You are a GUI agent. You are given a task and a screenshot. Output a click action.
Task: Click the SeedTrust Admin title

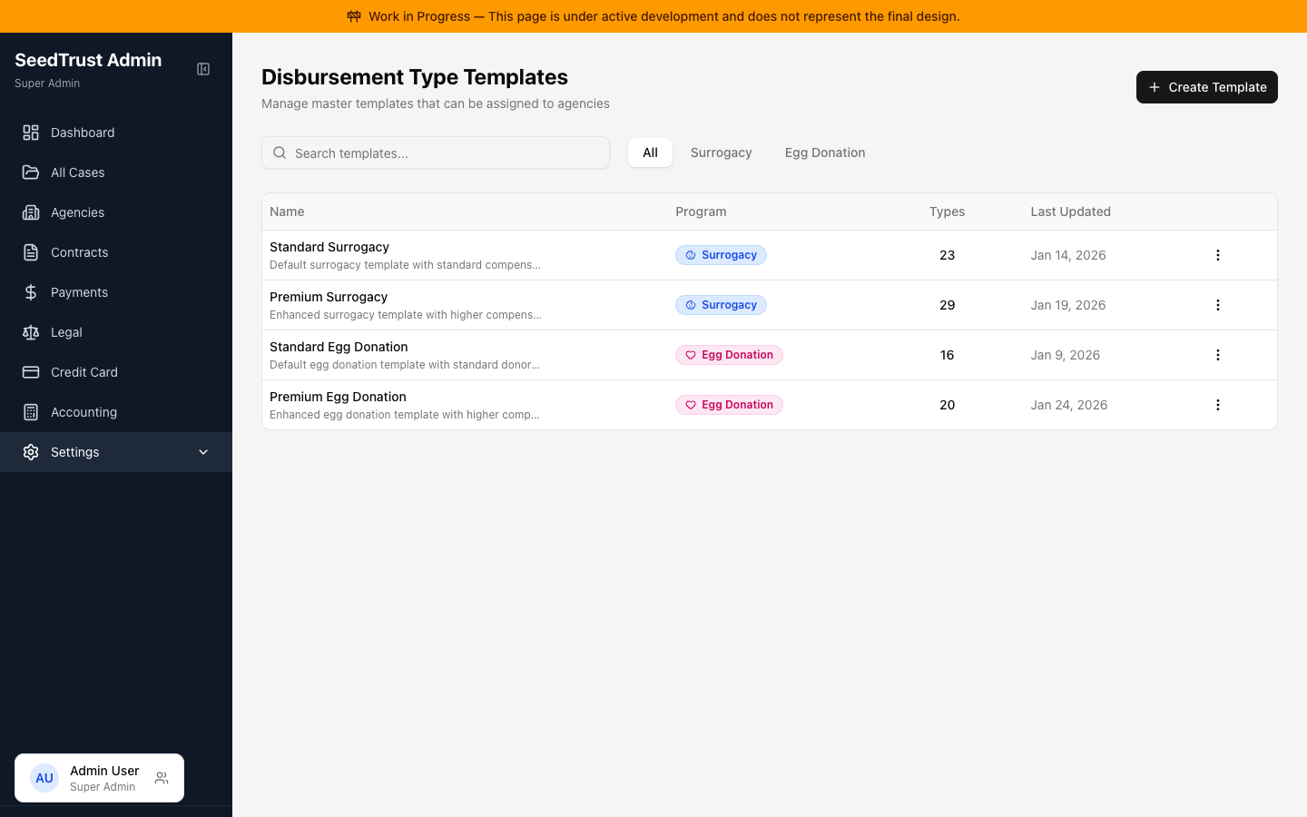[x=88, y=60]
